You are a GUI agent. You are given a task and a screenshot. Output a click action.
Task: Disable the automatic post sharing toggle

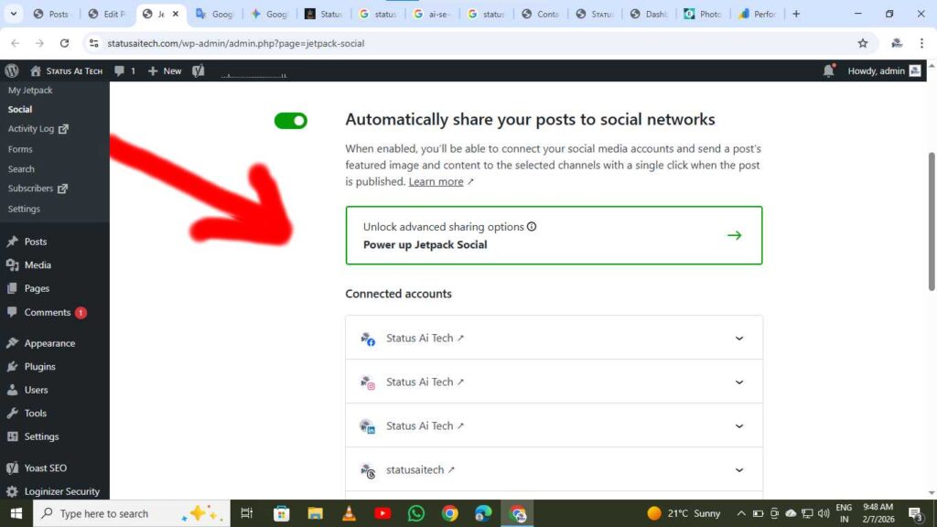[x=290, y=120]
